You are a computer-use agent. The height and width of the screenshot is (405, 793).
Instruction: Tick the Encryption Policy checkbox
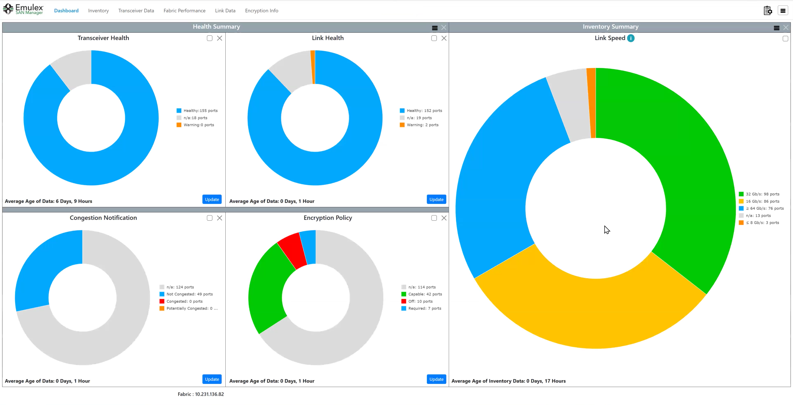click(434, 218)
